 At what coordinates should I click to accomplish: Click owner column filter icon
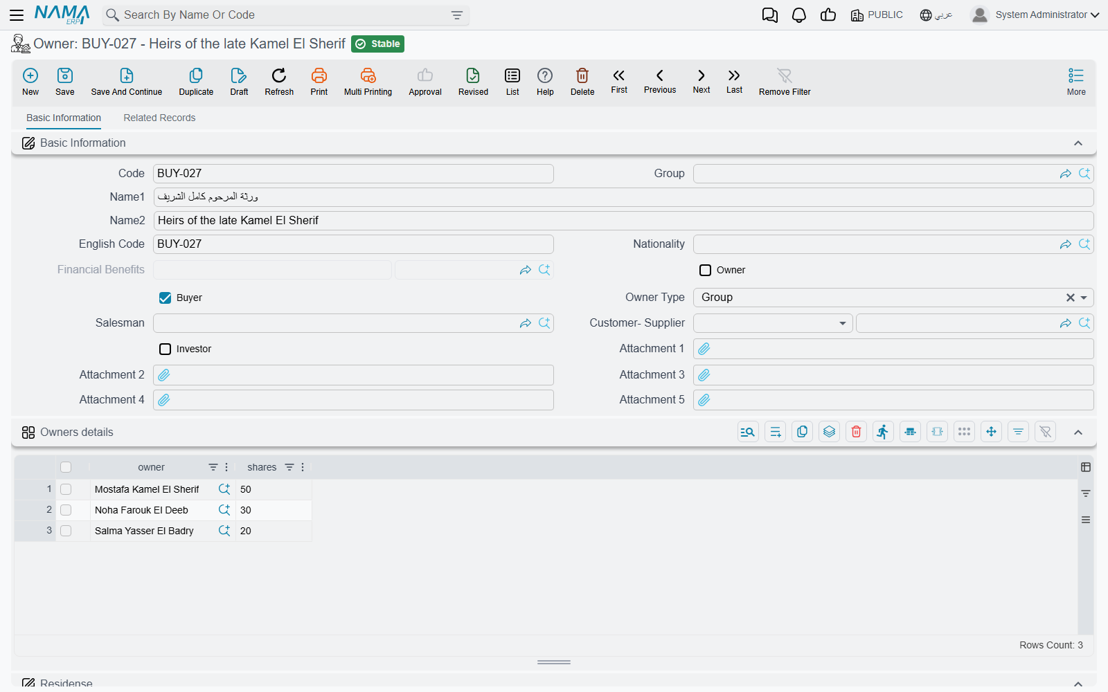point(213,467)
